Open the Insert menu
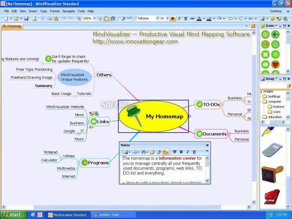Image resolution: width=292 pixels, height=219 pixels. point(33,11)
